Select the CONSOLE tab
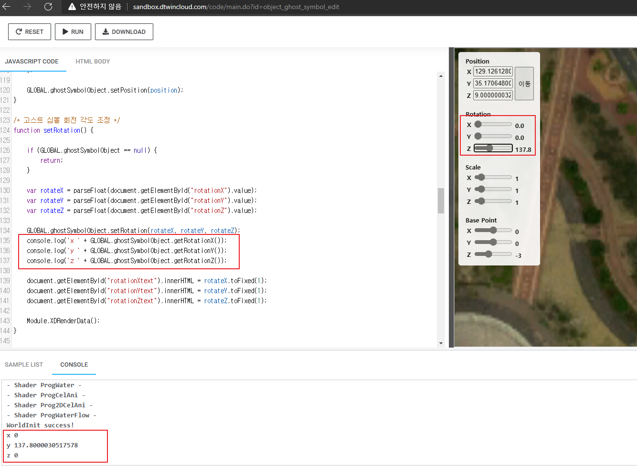637x466 pixels. tap(74, 364)
